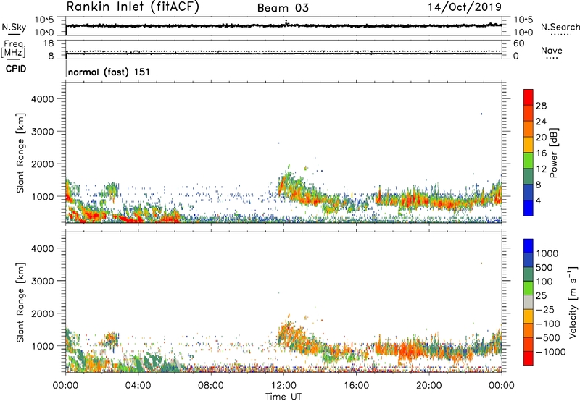
Task: Click the '4' power colorbar tick label
Action: click(539, 201)
